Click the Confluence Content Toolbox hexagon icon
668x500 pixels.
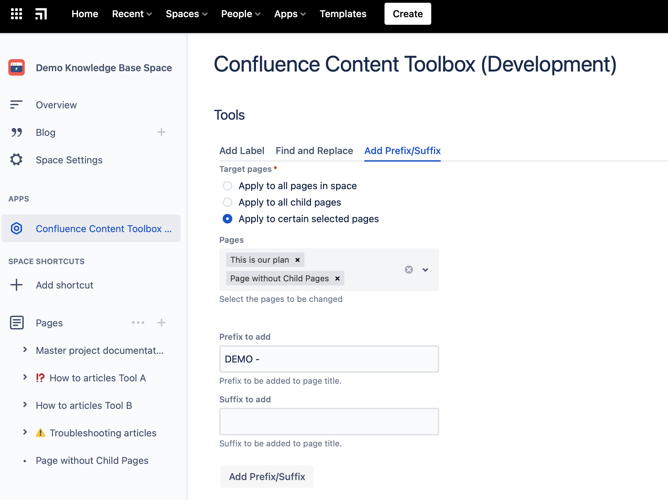pyautogui.click(x=16, y=229)
